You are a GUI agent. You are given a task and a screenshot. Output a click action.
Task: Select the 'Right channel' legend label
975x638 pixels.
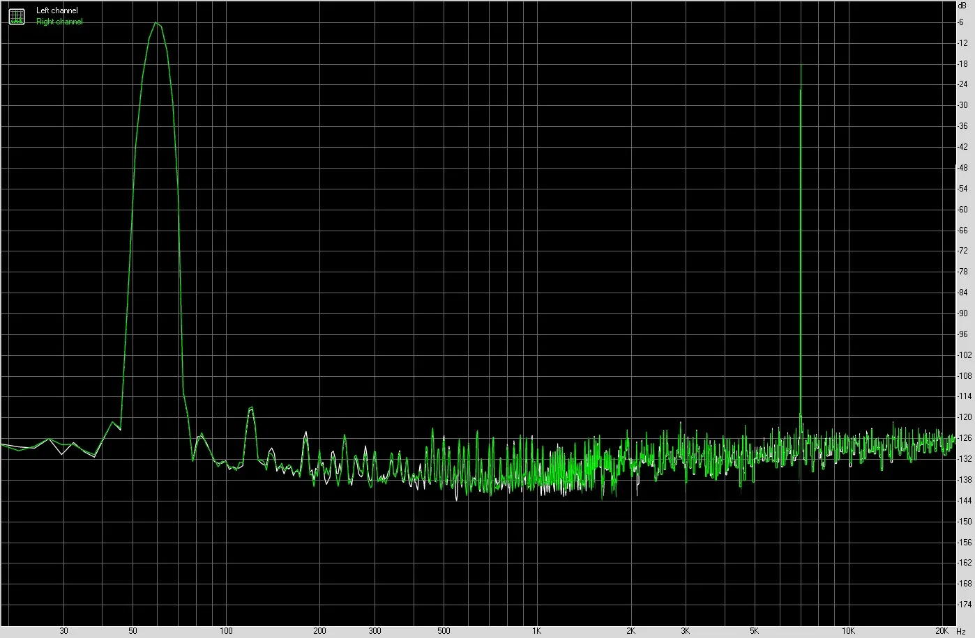(59, 22)
